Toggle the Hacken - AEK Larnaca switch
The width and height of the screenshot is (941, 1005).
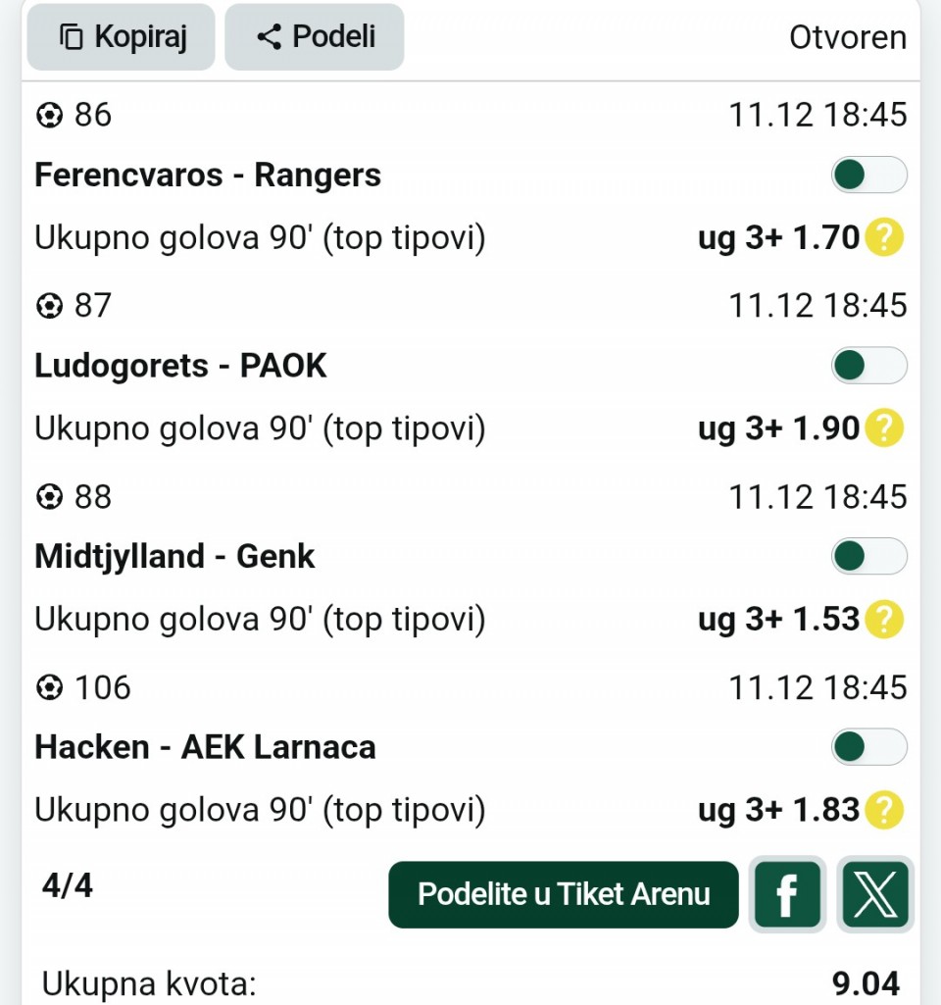point(868,747)
